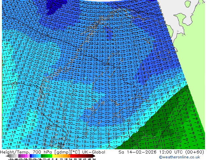The height and width of the screenshot is (160, 207).
Task: Click the dark maroon right arrow end of the legend
Action: coord(94,156)
